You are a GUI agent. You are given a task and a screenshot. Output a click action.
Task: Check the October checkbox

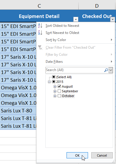point(59,96)
